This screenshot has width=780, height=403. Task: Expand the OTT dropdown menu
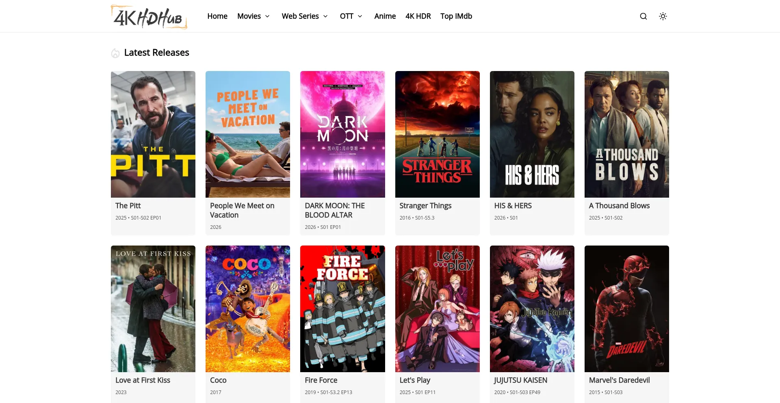click(351, 16)
